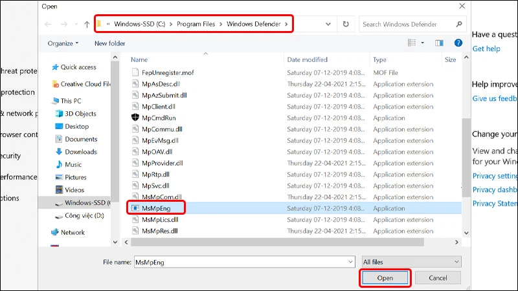Expand the address bar history dropdown

[x=327, y=25]
